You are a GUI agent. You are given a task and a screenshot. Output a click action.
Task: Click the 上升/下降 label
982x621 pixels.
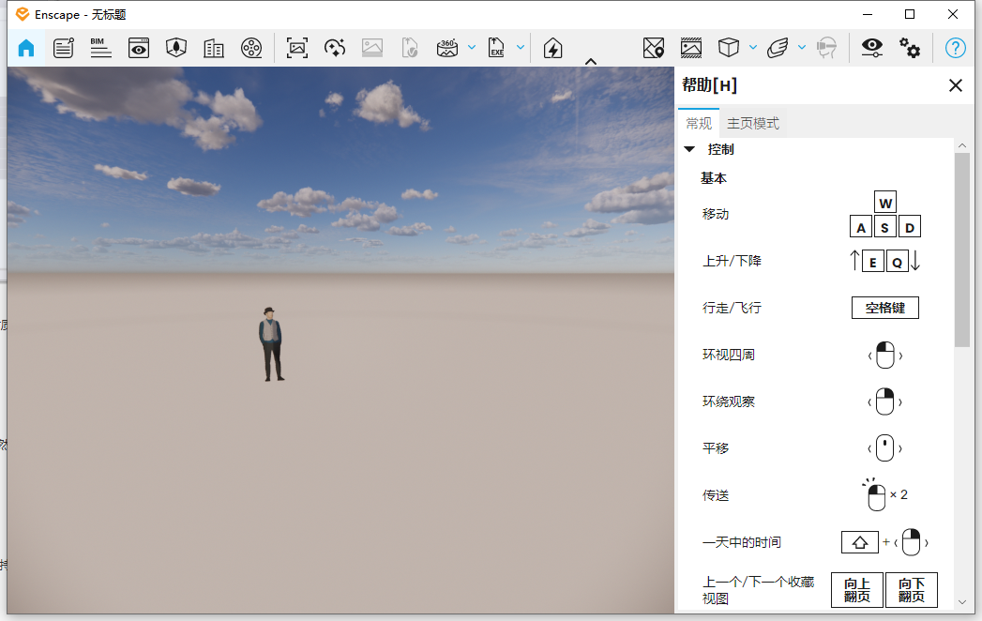tap(732, 261)
